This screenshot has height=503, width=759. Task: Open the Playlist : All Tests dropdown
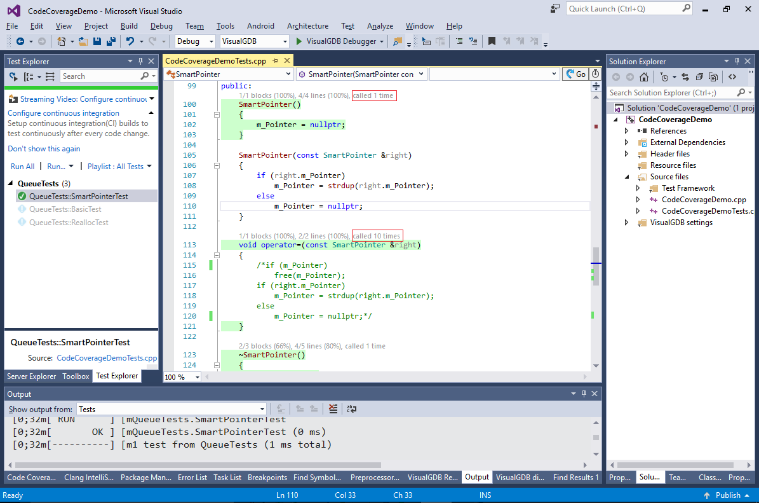pyautogui.click(x=119, y=167)
